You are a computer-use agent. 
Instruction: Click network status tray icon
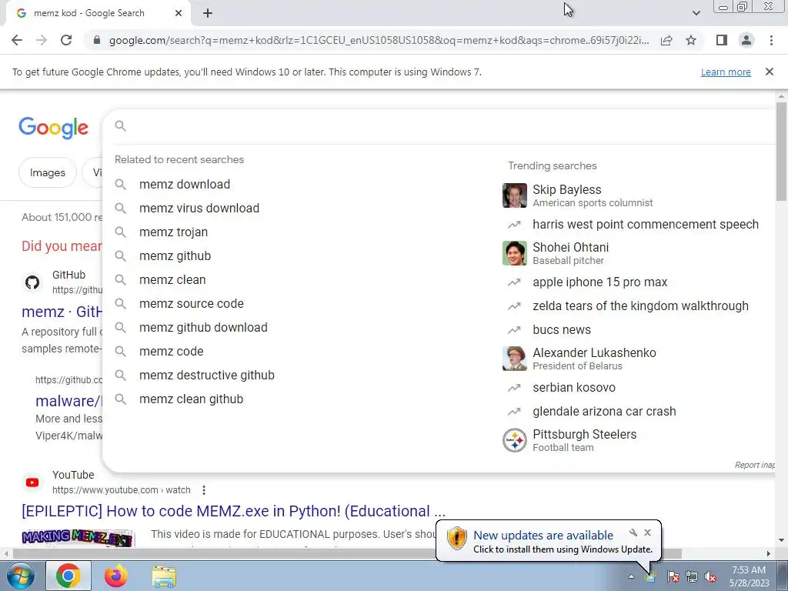[x=692, y=576]
